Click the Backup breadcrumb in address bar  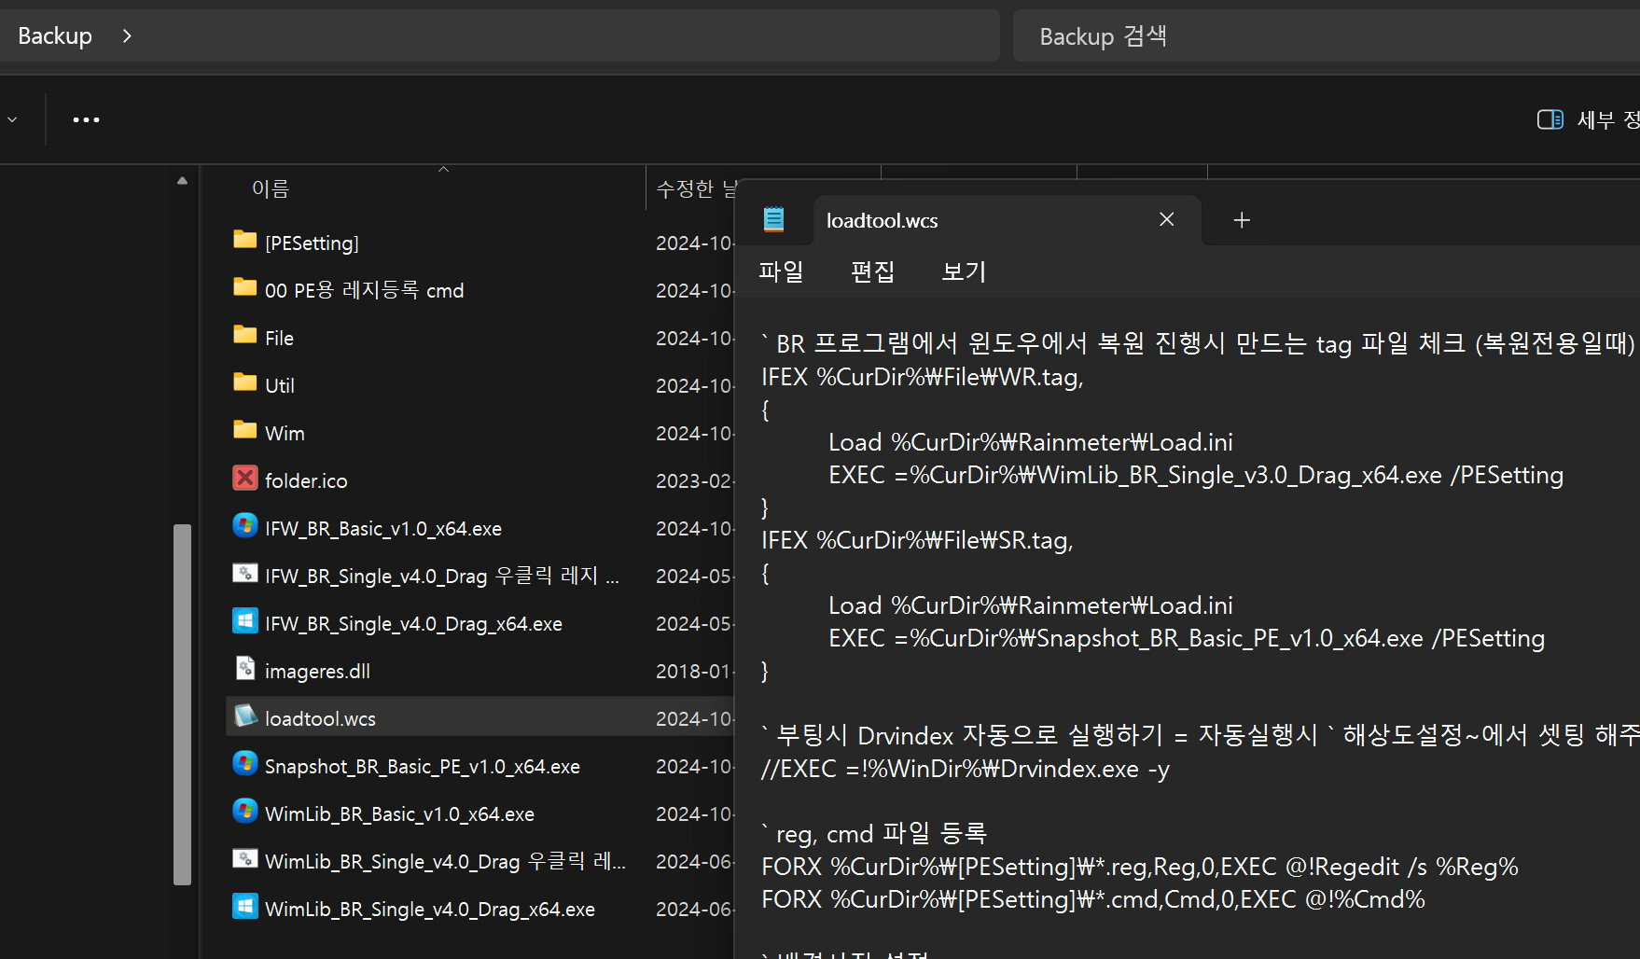coord(55,35)
